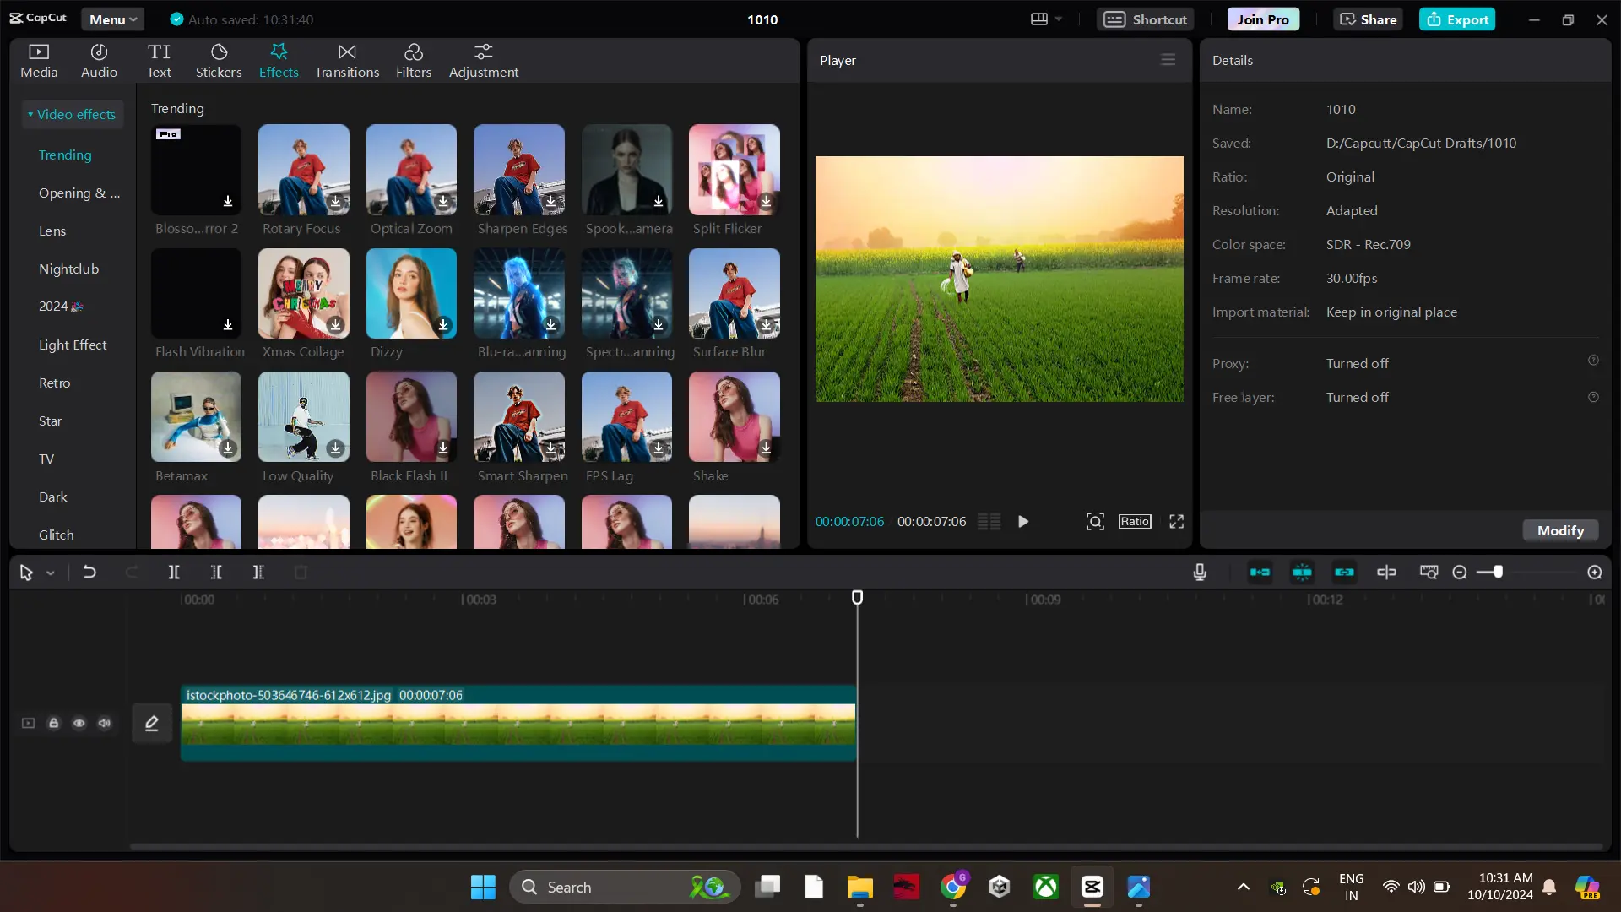Toggle linkage on timeline
This screenshot has height=912, width=1621.
tap(1344, 573)
